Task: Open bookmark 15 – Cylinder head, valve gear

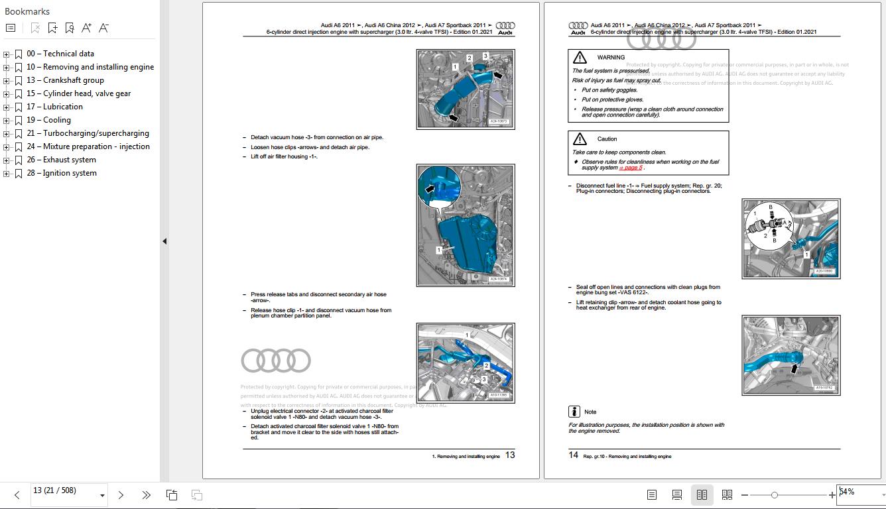Action: coord(79,93)
